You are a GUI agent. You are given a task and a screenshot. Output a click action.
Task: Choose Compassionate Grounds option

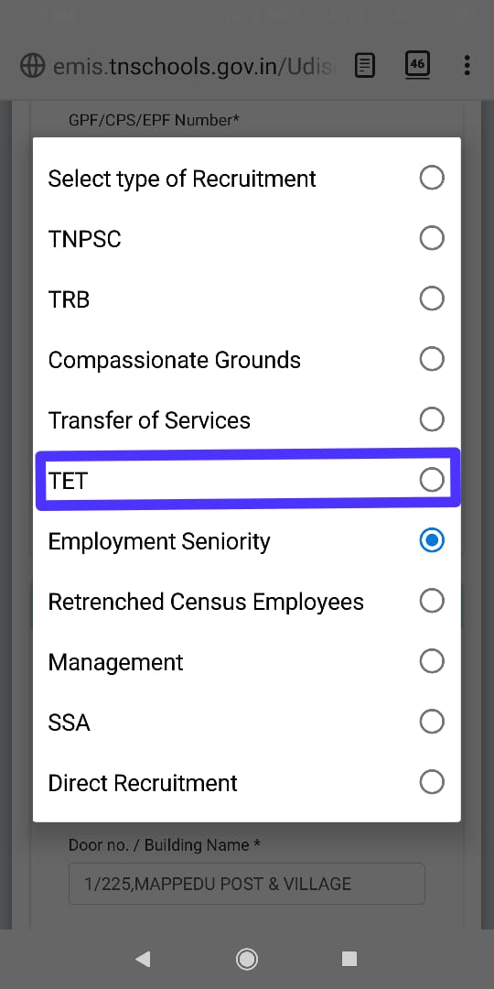click(x=246, y=360)
